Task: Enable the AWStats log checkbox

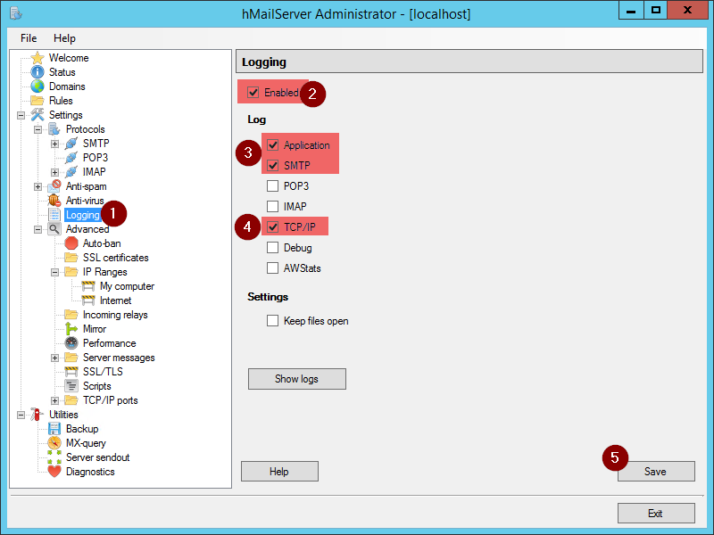Action: tap(272, 268)
